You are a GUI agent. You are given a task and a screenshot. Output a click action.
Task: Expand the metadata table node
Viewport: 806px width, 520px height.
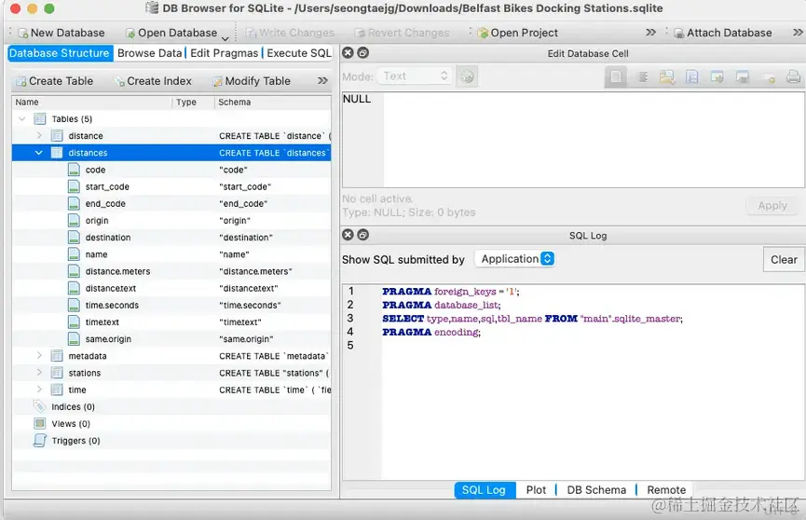point(39,356)
